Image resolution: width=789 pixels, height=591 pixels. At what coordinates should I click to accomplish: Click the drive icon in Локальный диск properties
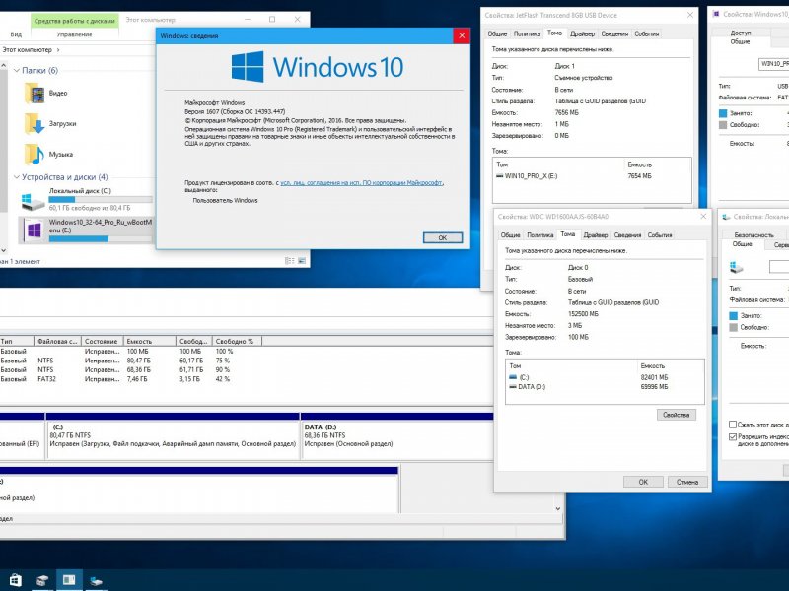coord(736,267)
